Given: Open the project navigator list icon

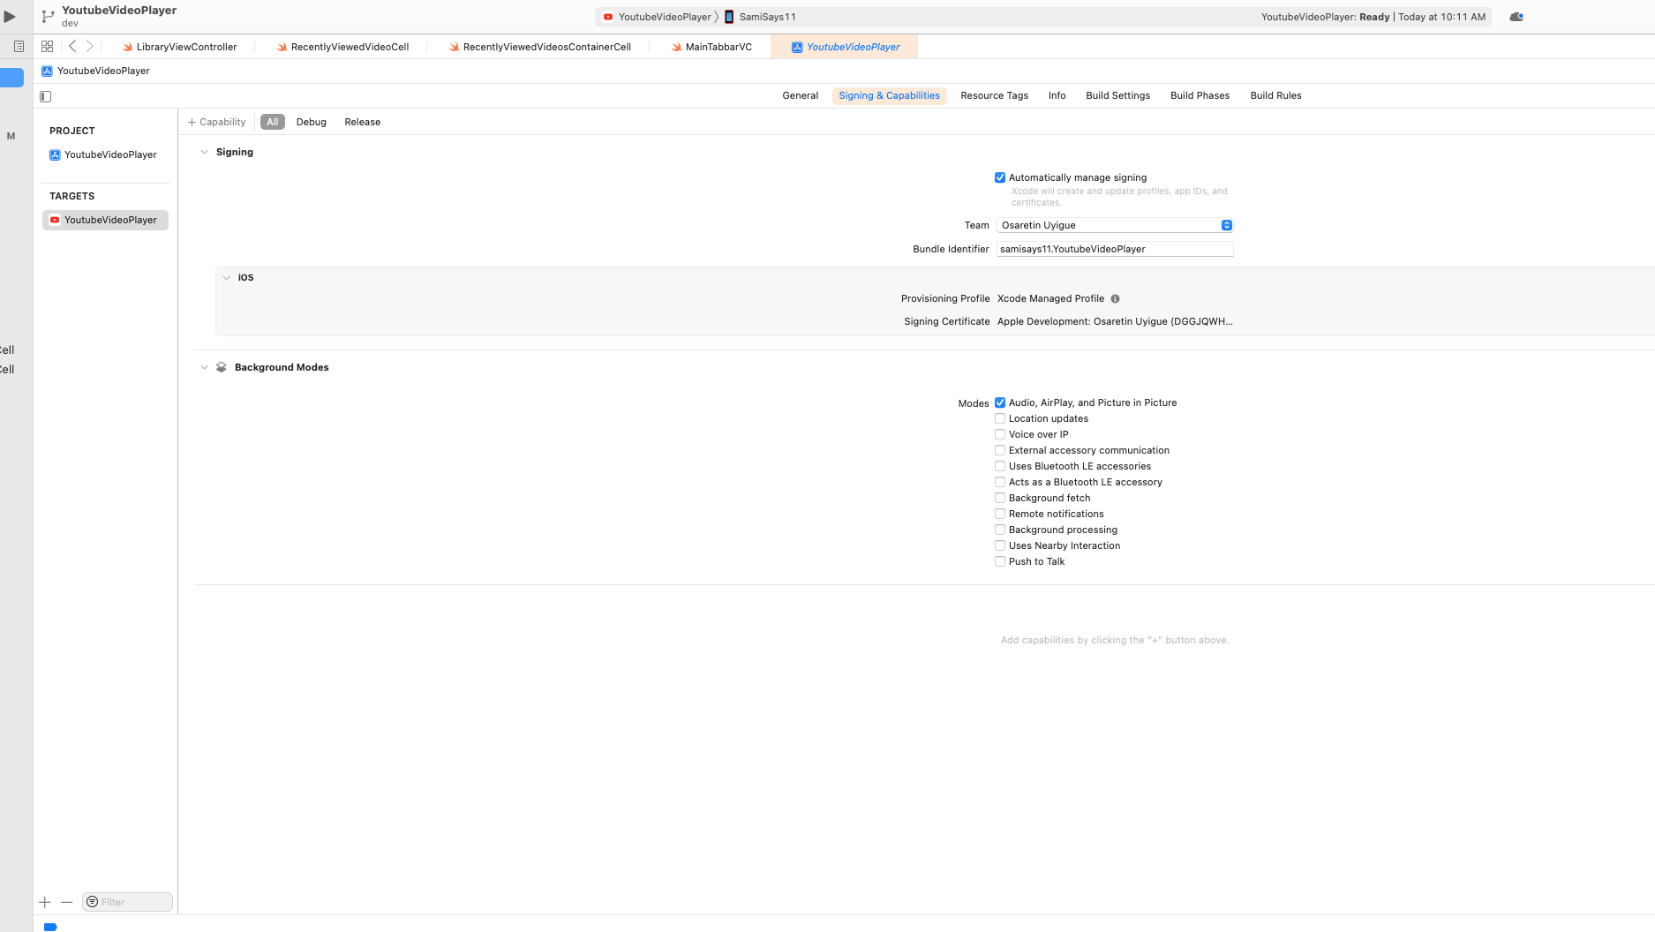Looking at the screenshot, I should click(x=18, y=46).
